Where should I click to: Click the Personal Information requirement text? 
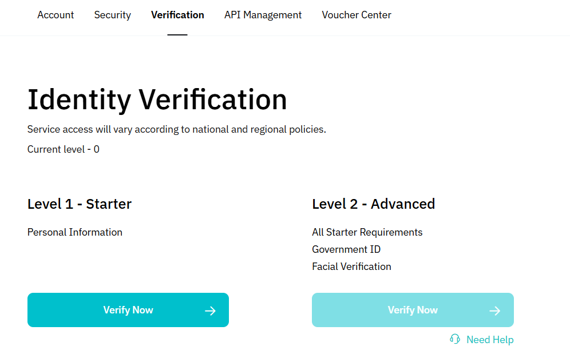coord(74,232)
